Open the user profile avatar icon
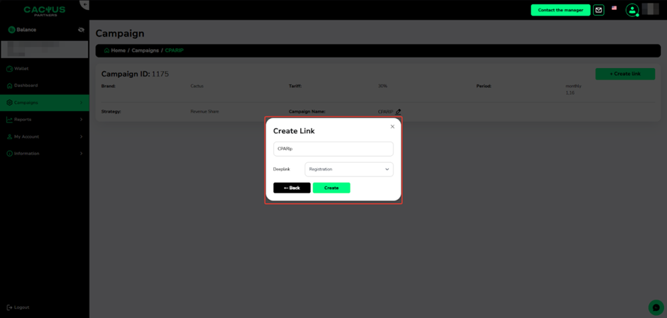The image size is (667, 318). coord(632,10)
